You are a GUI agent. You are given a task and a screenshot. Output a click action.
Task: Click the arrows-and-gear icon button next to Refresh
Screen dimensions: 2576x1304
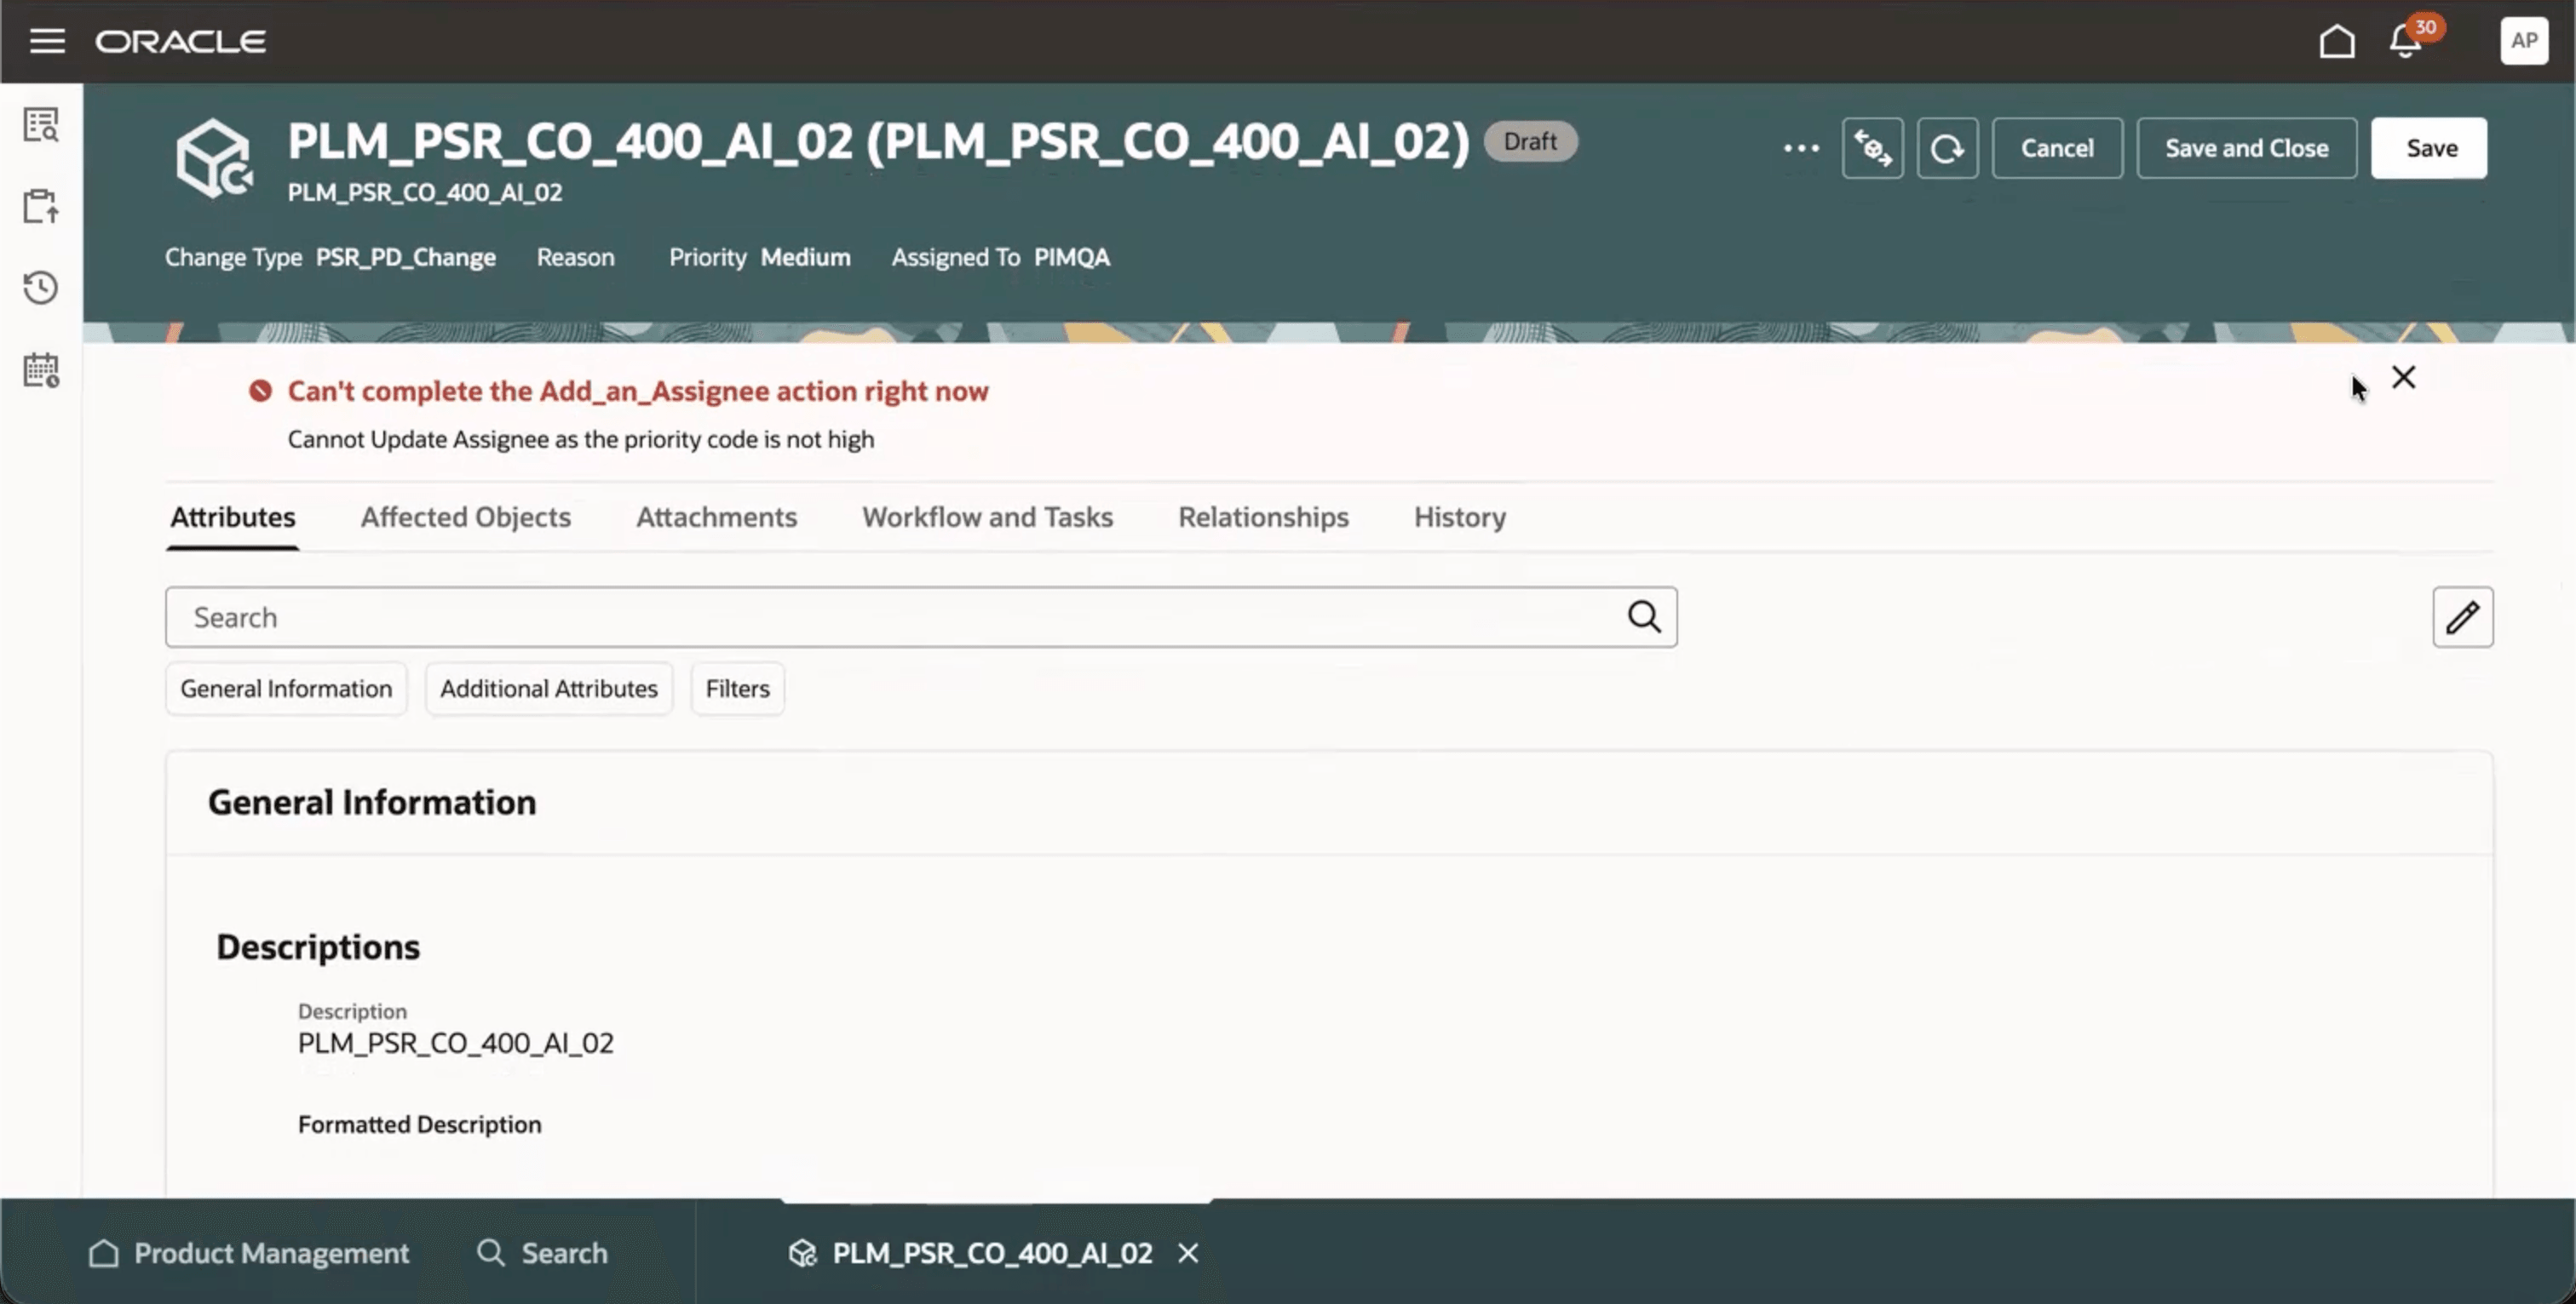click(x=1872, y=148)
